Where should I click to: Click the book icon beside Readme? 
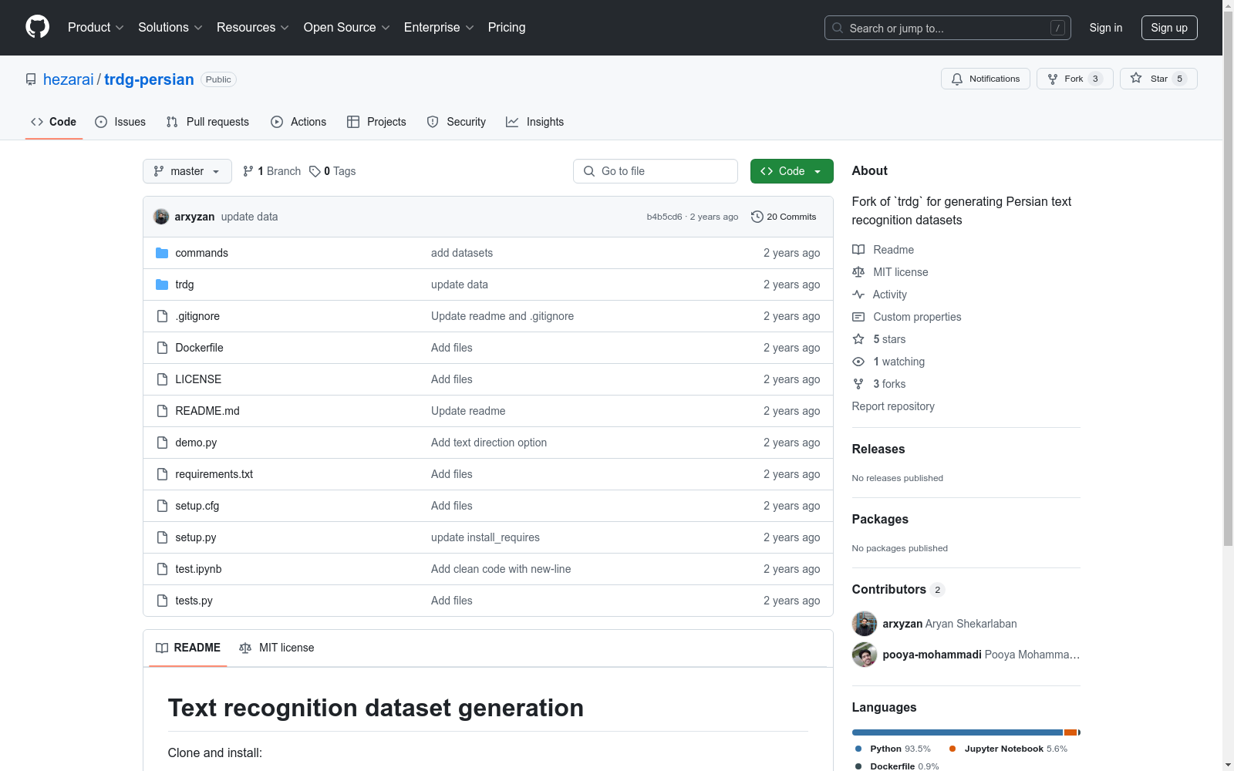tap(858, 250)
